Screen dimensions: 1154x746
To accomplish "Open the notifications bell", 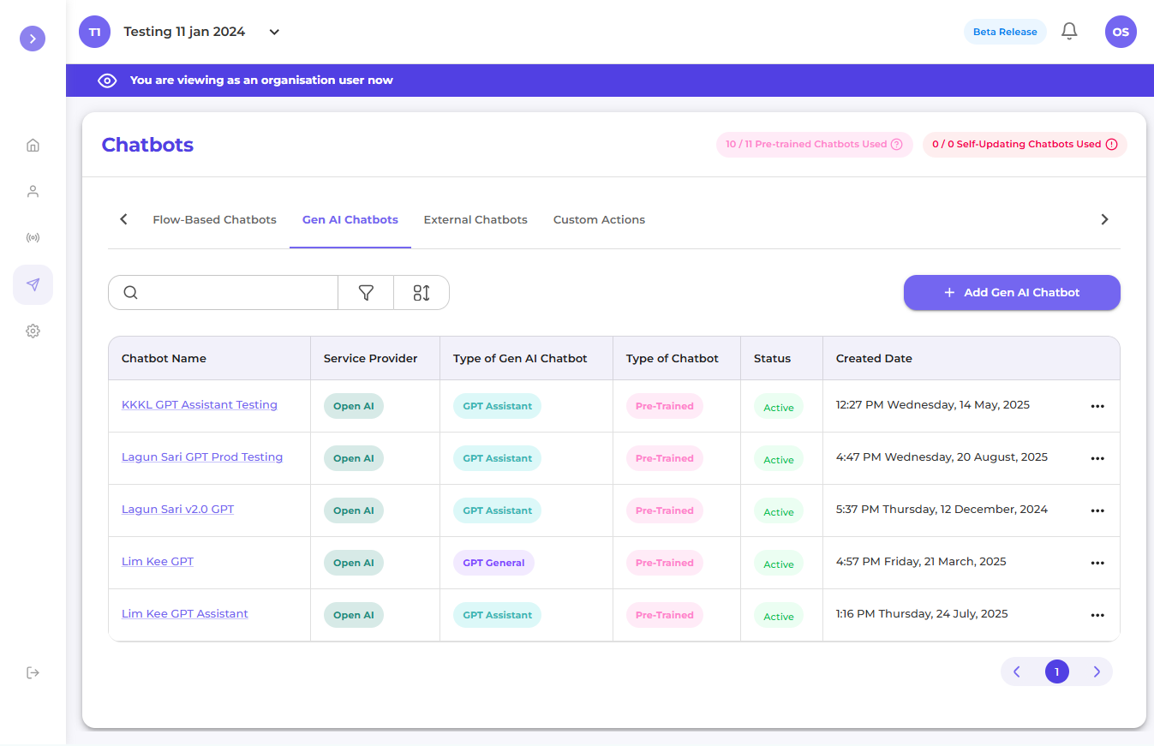I will tap(1069, 32).
